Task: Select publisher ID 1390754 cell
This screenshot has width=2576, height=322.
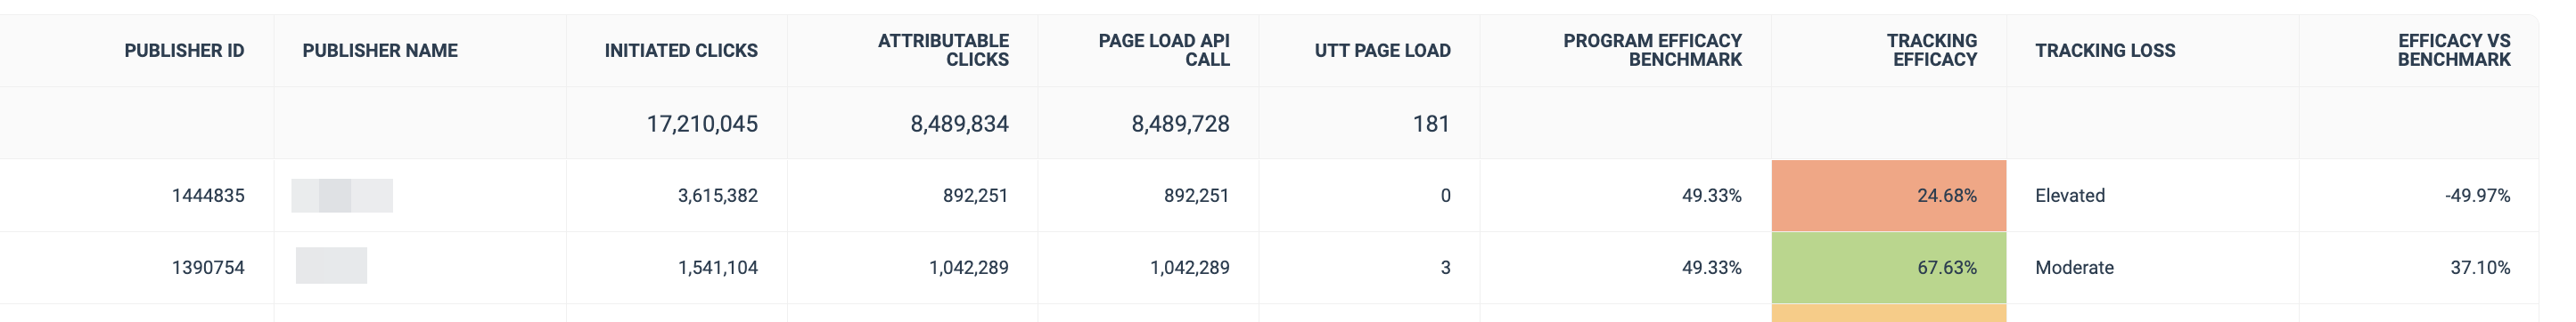Action: [x=208, y=267]
